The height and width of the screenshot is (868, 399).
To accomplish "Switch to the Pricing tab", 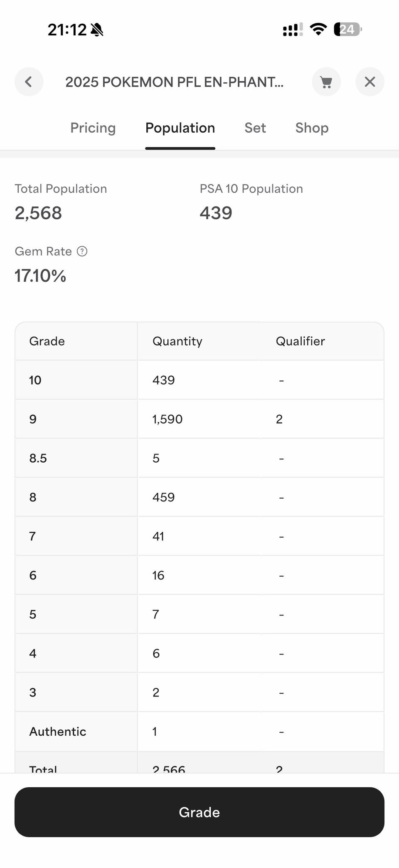I will (x=93, y=128).
